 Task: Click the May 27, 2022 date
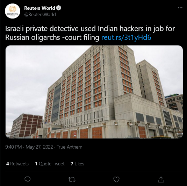click(x=39, y=147)
